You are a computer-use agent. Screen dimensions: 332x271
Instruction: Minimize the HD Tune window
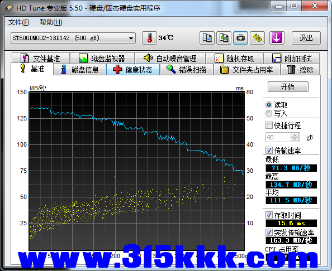pyautogui.click(x=279, y=6)
